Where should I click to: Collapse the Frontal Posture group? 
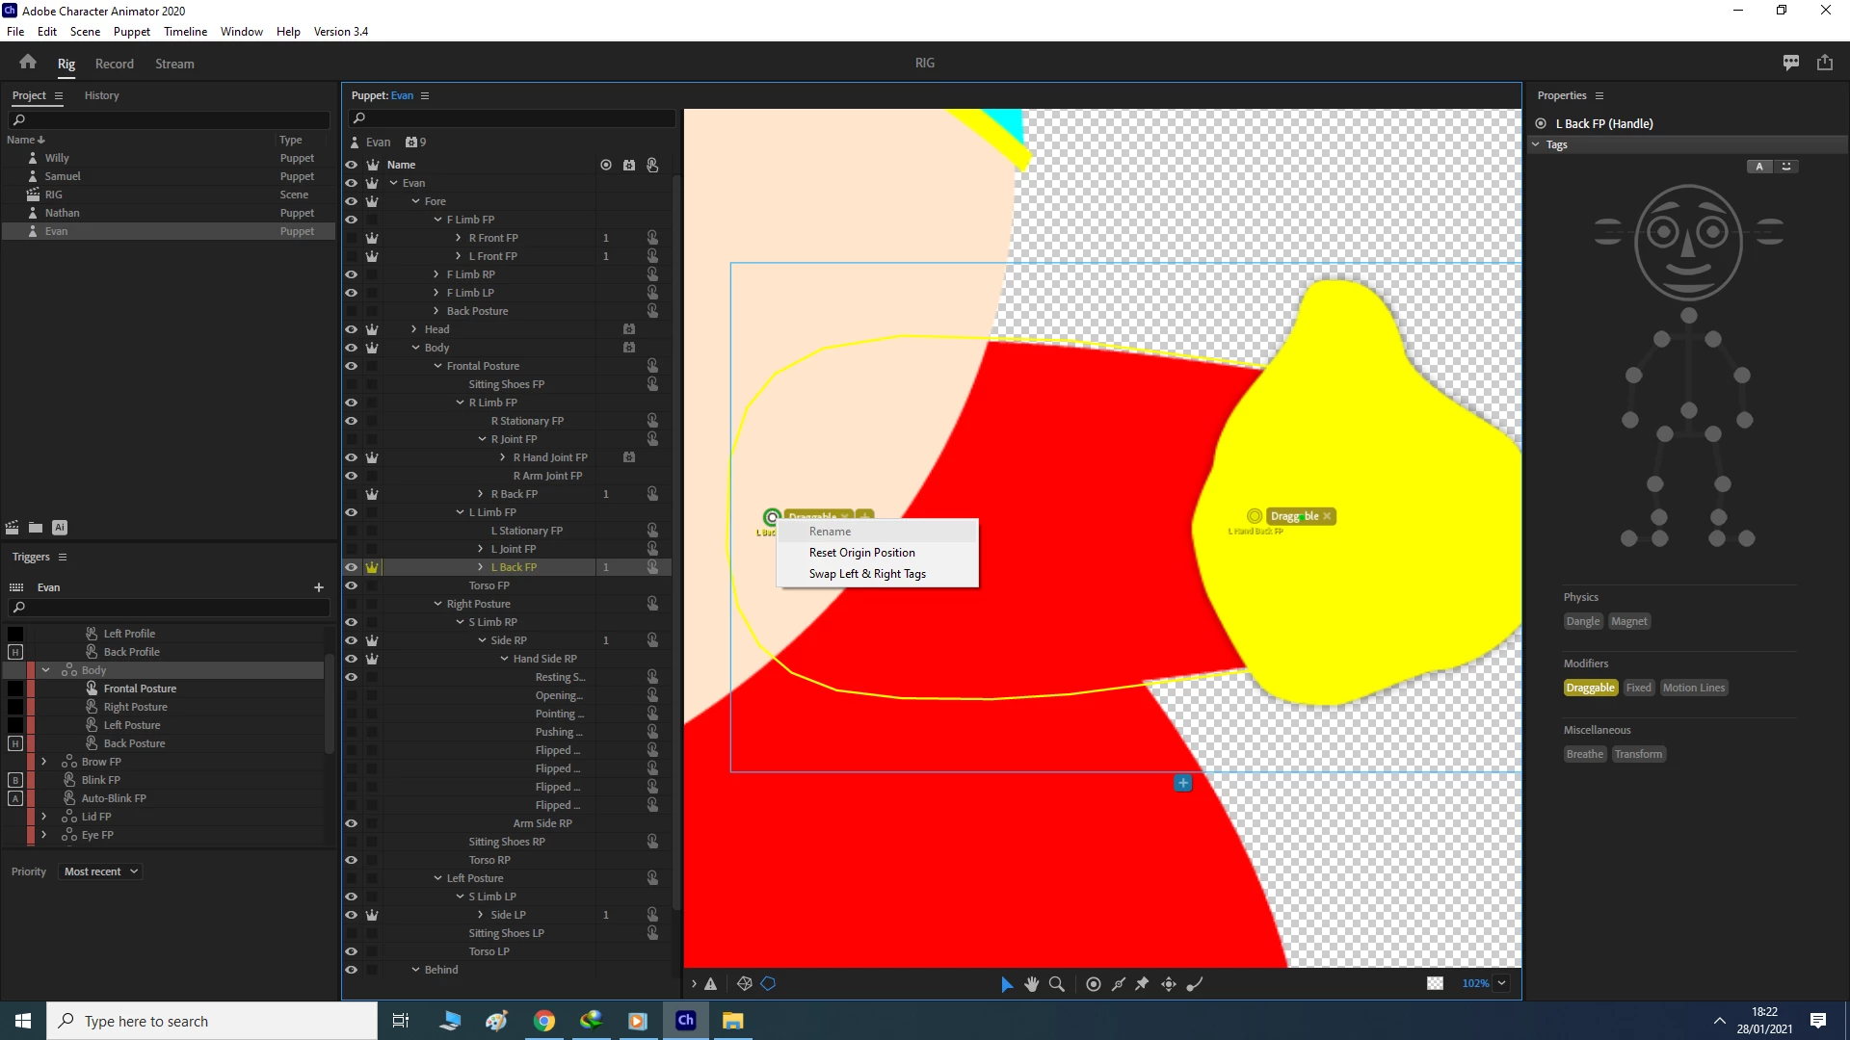coord(437,366)
